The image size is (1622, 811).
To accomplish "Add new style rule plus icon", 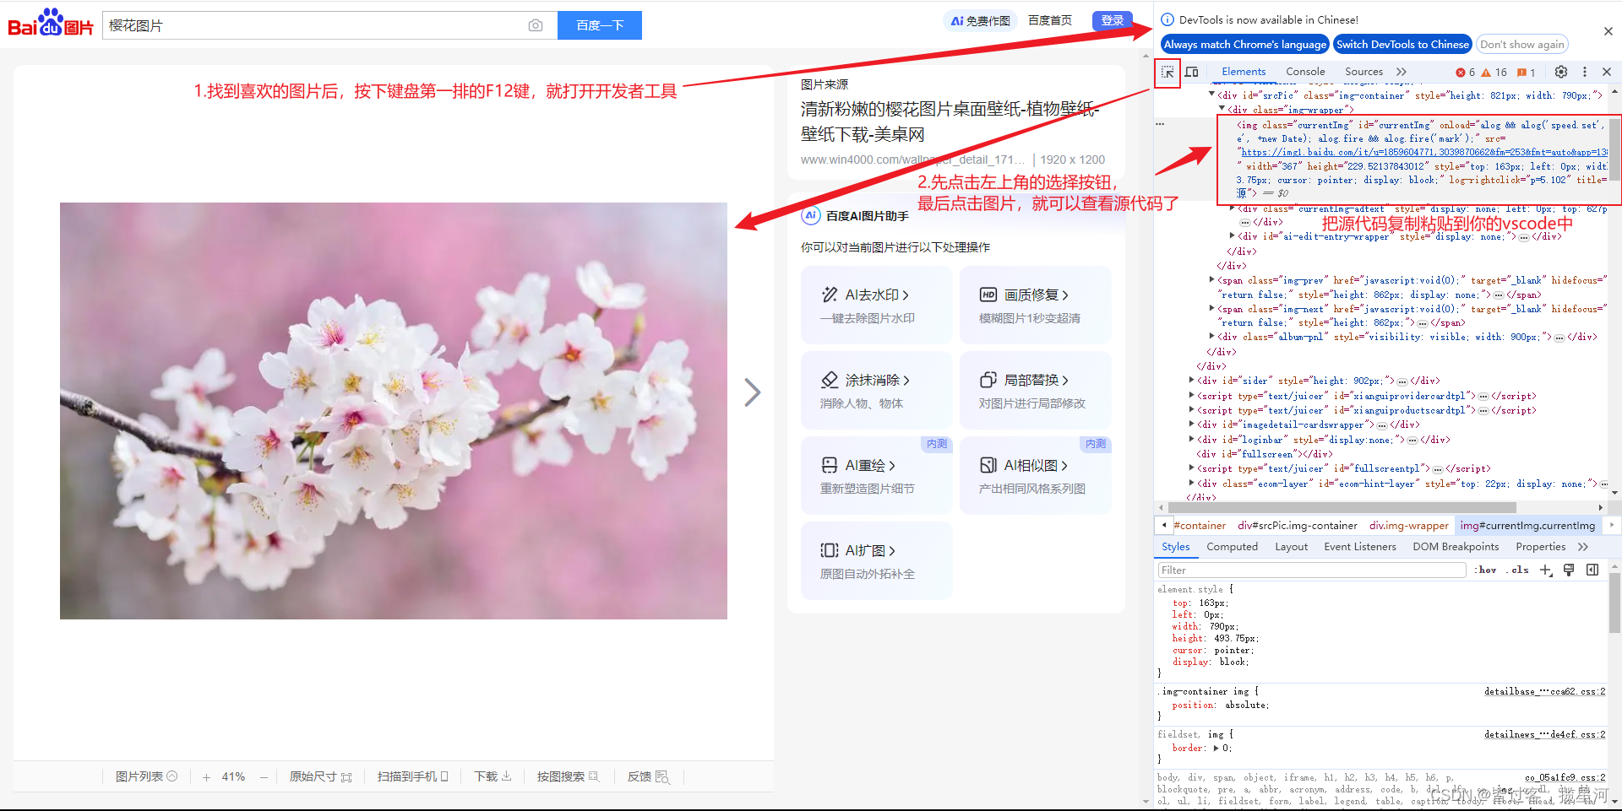I will click(1546, 570).
